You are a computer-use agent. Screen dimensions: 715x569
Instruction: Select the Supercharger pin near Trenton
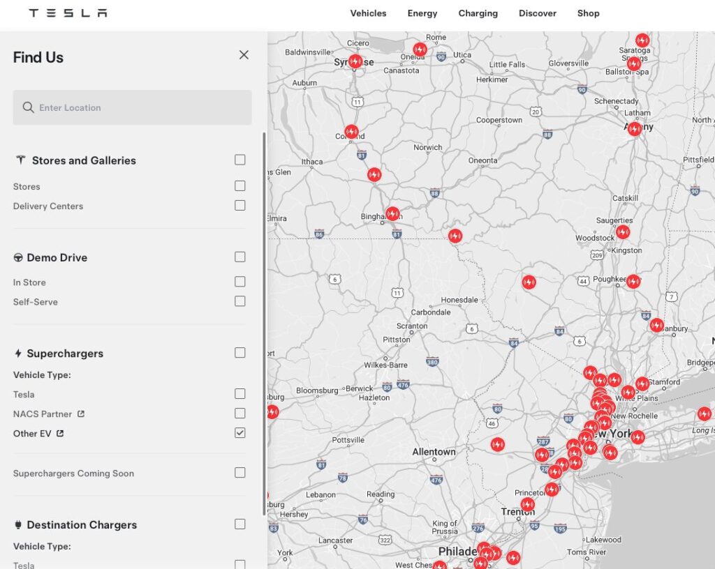pos(528,504)
